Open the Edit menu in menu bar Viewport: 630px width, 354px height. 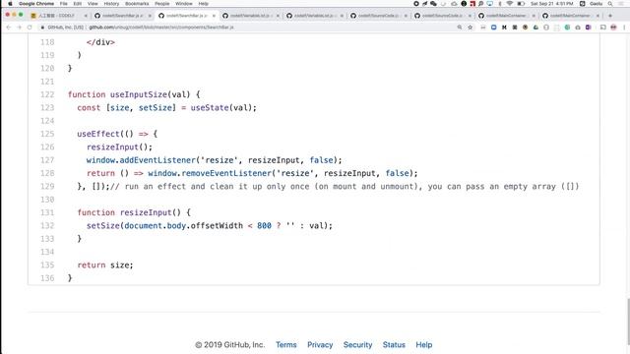77,4
